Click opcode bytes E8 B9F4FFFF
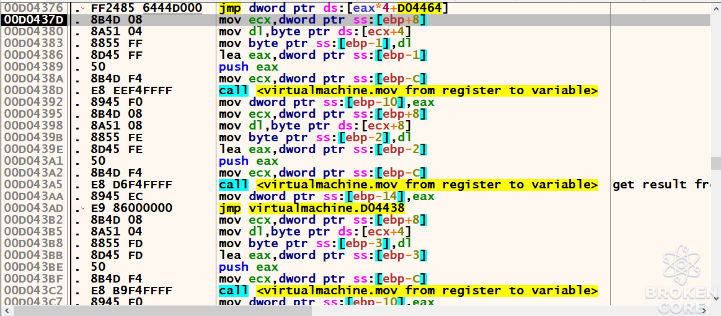The height and width of the screenshot is (316, 721). (x=131, y=290)
